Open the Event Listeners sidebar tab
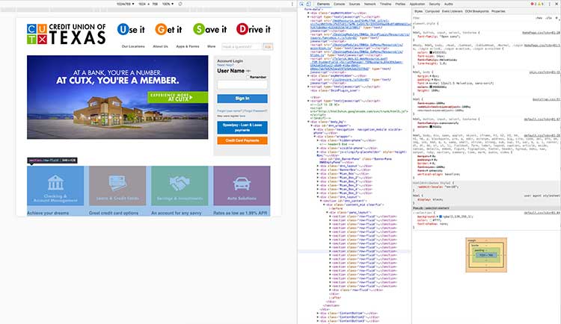Screen dimensions: 561x324 [453, 11]
